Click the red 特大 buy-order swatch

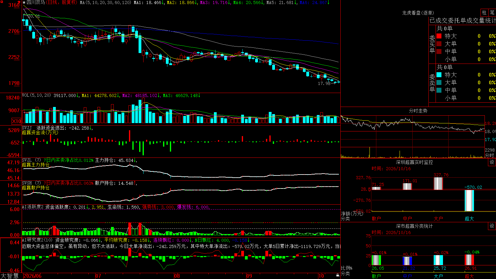coord(439,36)
